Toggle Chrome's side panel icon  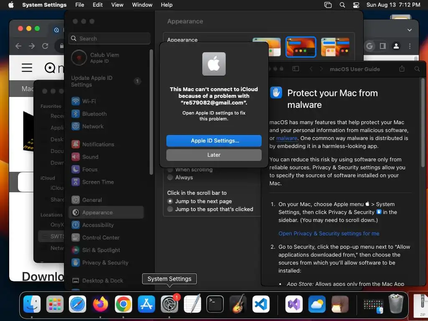coord(383,46)
